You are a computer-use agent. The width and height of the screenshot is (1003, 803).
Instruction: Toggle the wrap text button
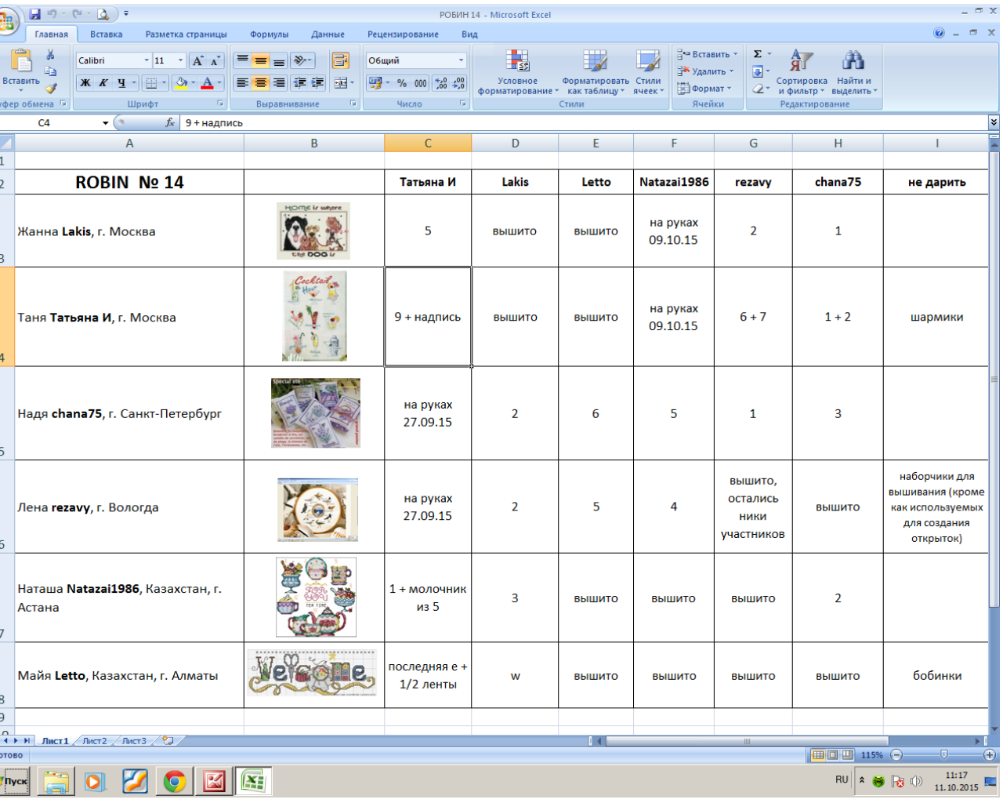tap(340, 60)
